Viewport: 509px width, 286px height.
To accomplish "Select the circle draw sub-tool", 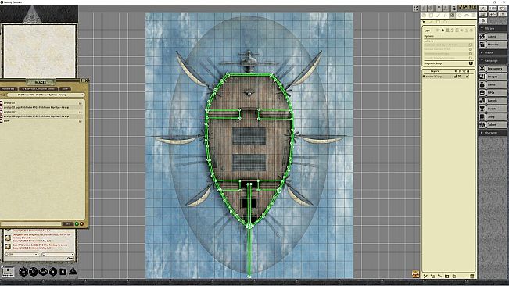I will pos(446,22).
